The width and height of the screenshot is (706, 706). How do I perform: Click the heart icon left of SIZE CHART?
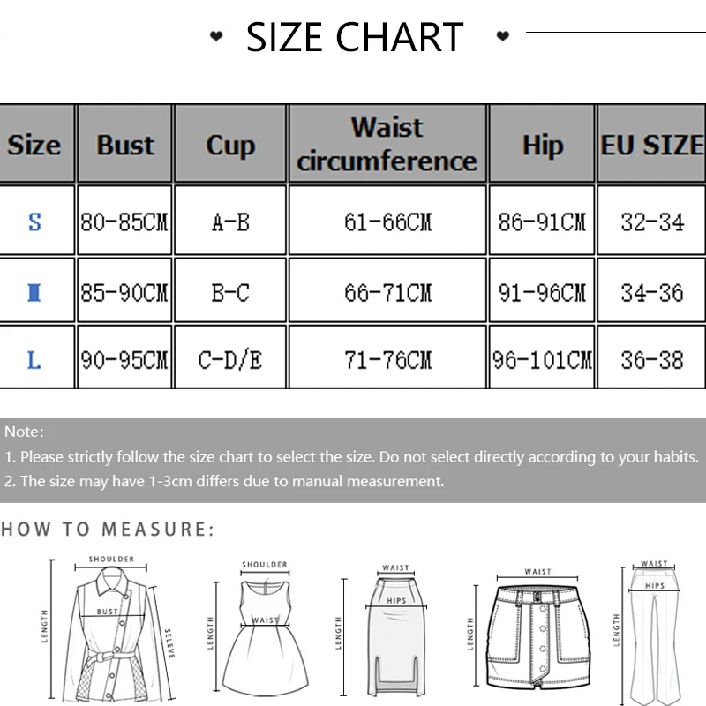pos(215,37)
